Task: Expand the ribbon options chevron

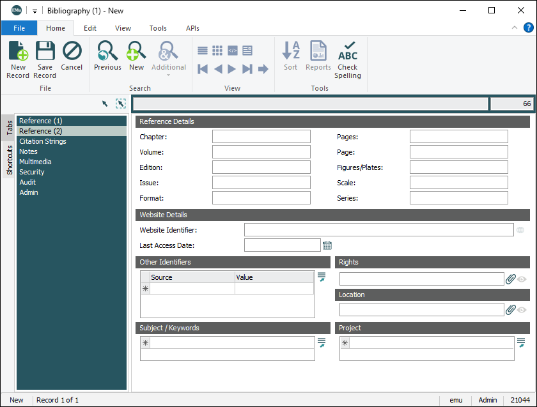Action: tap(515, 27)
